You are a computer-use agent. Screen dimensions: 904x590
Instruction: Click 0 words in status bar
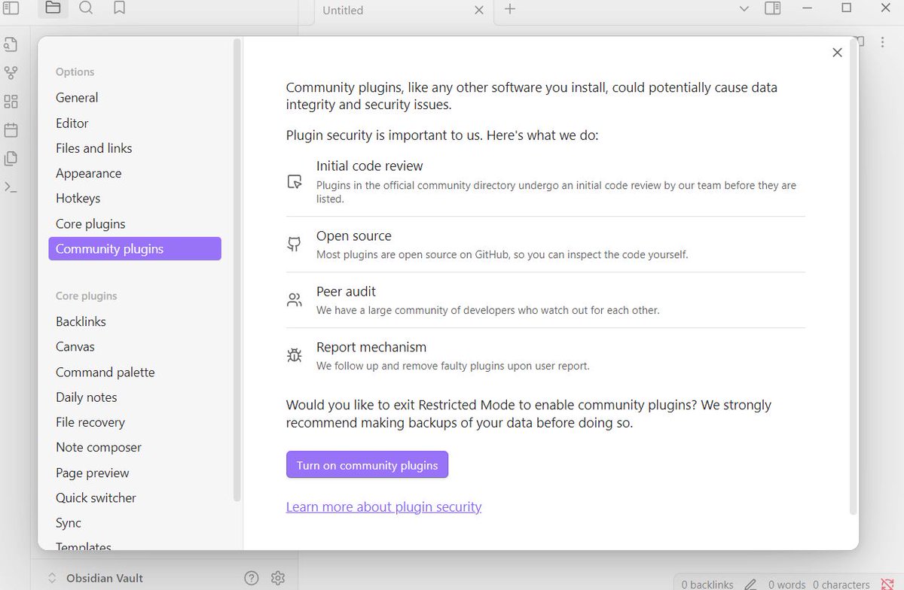786,584
